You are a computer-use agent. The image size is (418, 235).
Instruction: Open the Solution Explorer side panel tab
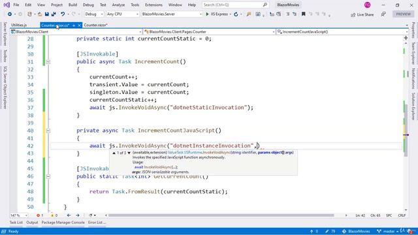pyautogui.click(x=413, y=106)
